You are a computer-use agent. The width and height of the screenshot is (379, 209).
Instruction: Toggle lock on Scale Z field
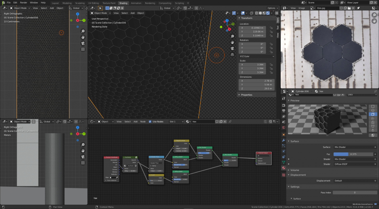coord(271,72)
